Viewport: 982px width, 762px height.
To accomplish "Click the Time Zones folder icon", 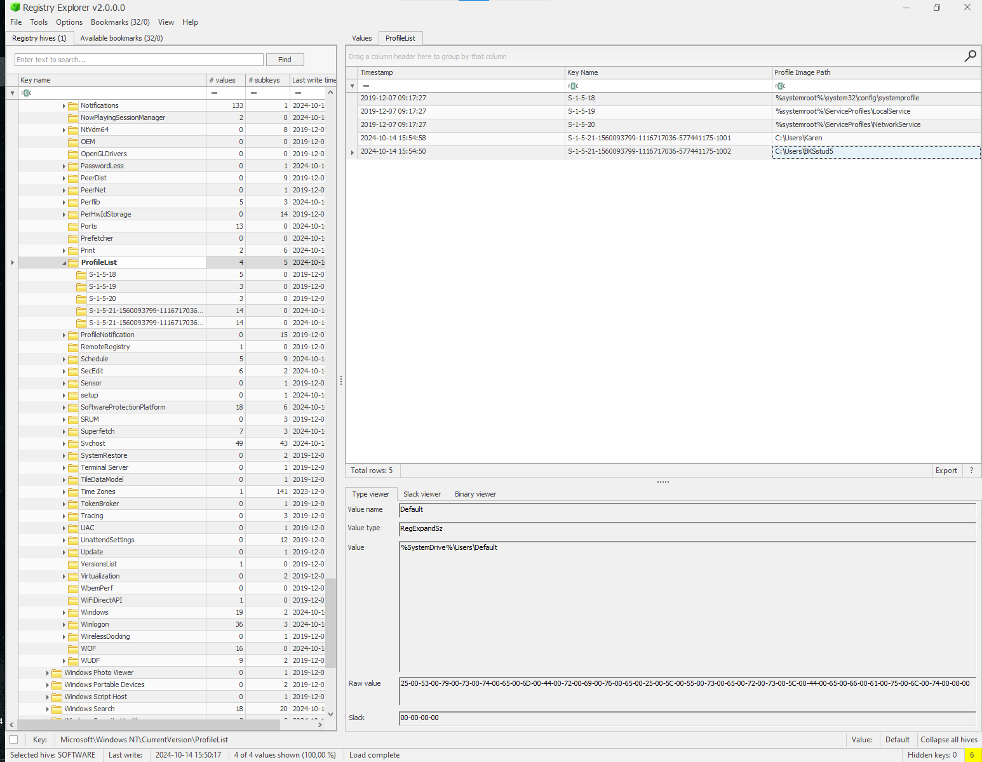I will coord(73,491).
